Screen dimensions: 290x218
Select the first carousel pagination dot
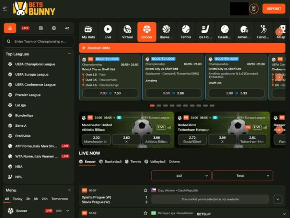pyautogui.click(x=152, y=106)
